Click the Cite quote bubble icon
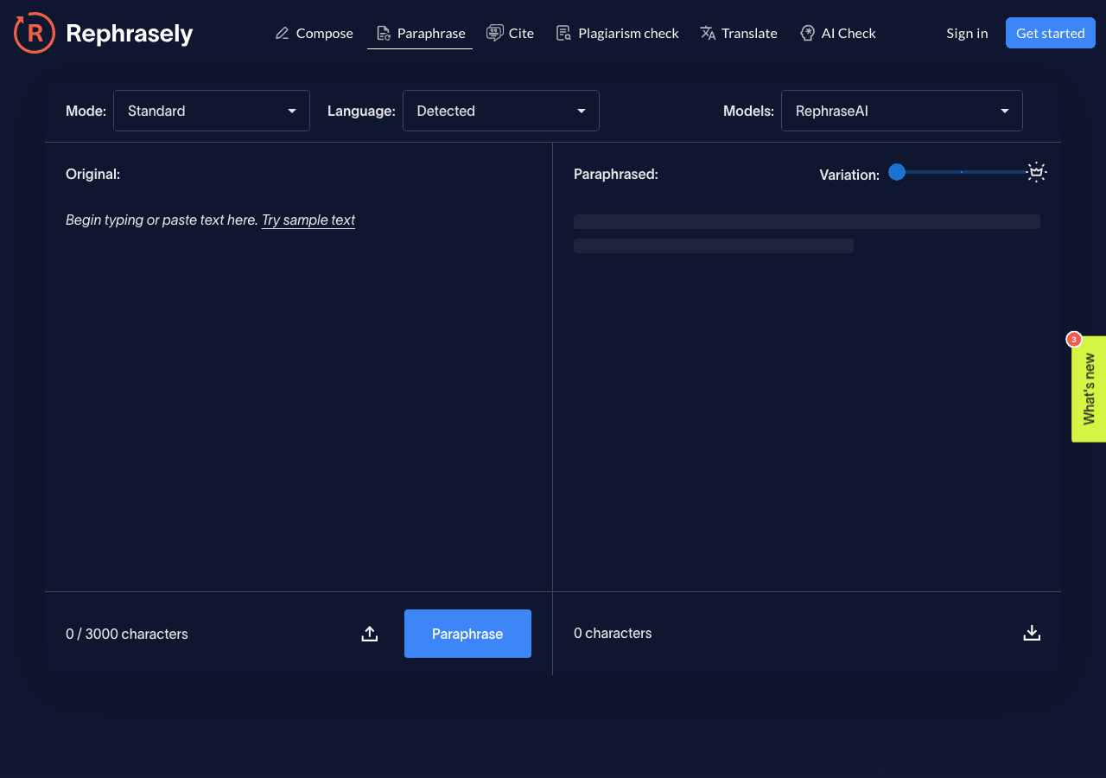The image size is (1106, 778). (495, 33)
